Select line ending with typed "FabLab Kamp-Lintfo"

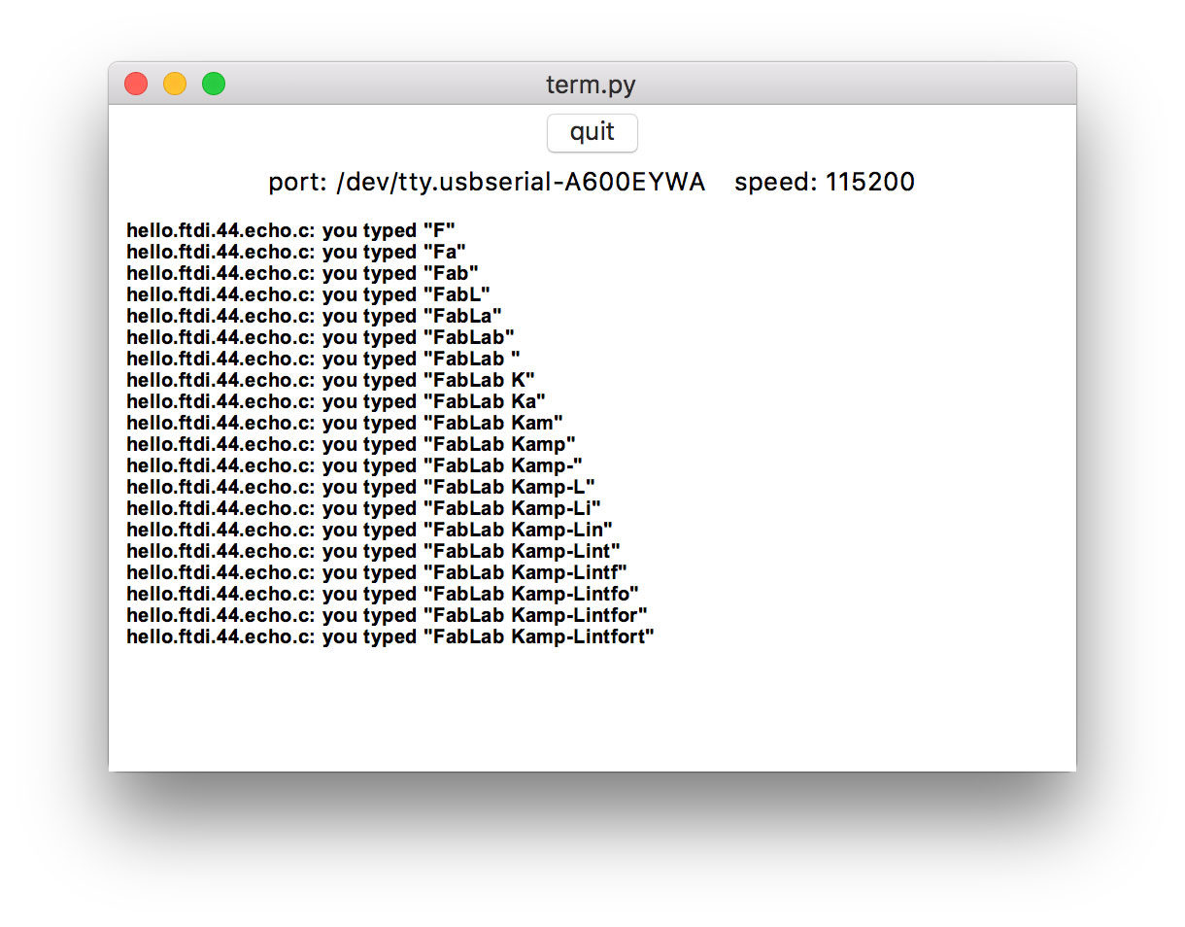(383, 595)
